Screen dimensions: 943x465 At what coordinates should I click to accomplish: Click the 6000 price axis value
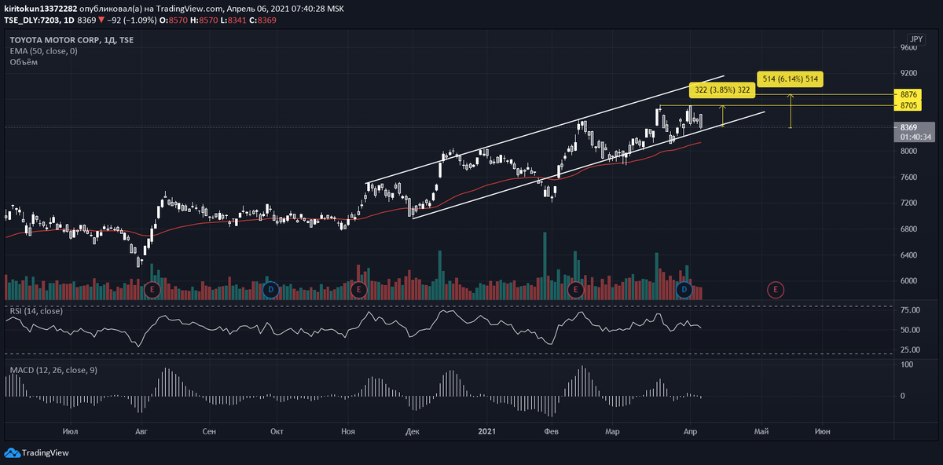908,281
